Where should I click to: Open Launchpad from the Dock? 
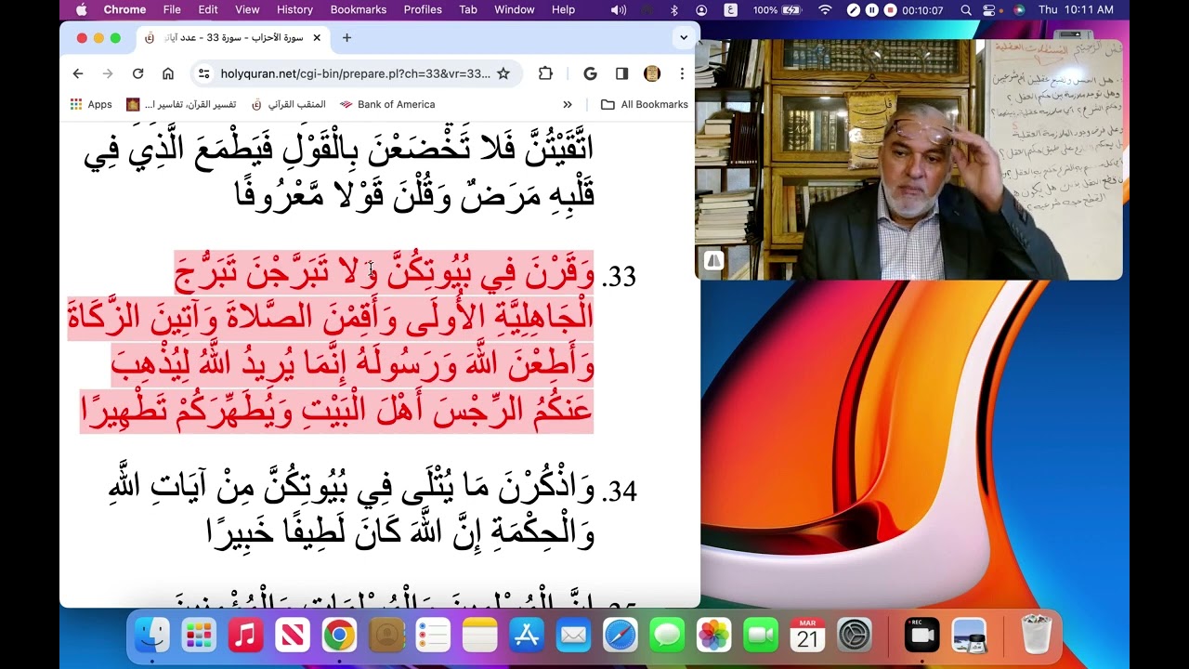(199, 636)
